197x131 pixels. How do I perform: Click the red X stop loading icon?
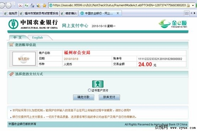[x=20, y=6]
